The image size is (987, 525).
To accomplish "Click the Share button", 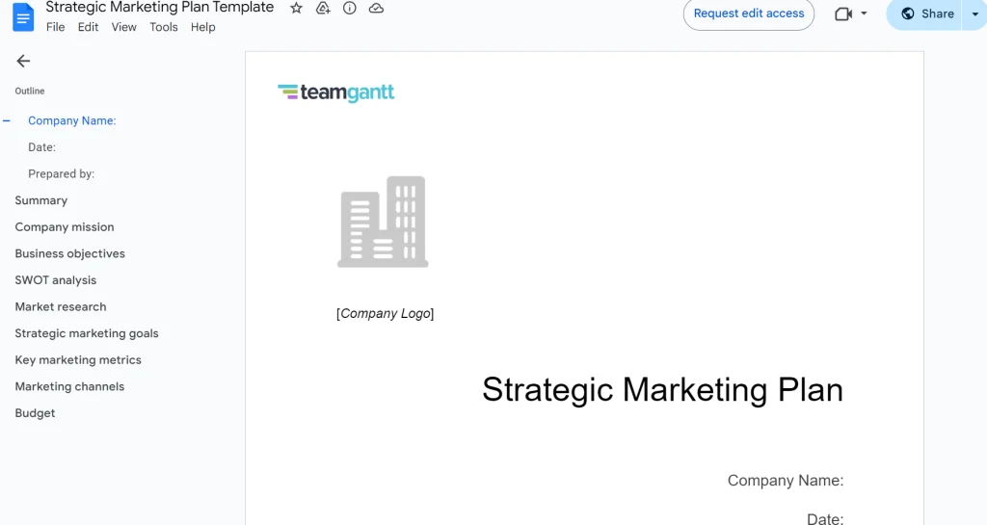I will (x=925, y=13).
